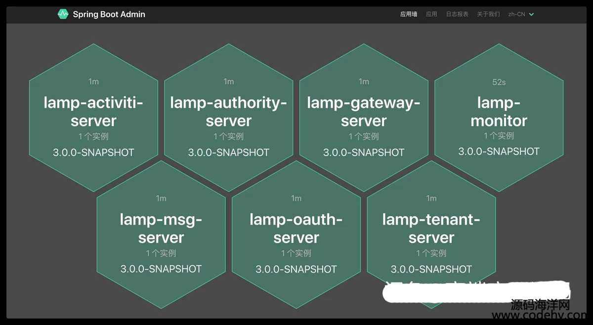This screenshot has width=593, height=325.
Task: Open the lamp-oauth-server application hexagon
Action: pyautogui.click(x=296, y=234)
